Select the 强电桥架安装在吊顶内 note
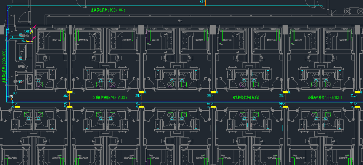The image size is (363, 165). coord(246,97)
